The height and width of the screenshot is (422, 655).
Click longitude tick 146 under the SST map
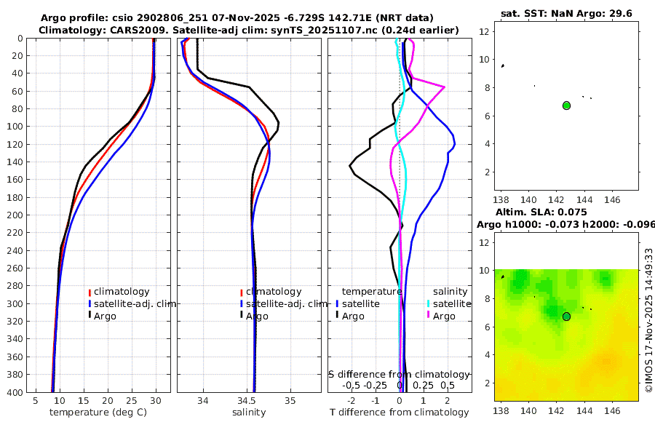(612, 200)
